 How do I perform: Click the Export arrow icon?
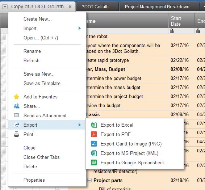pos(16,124)
